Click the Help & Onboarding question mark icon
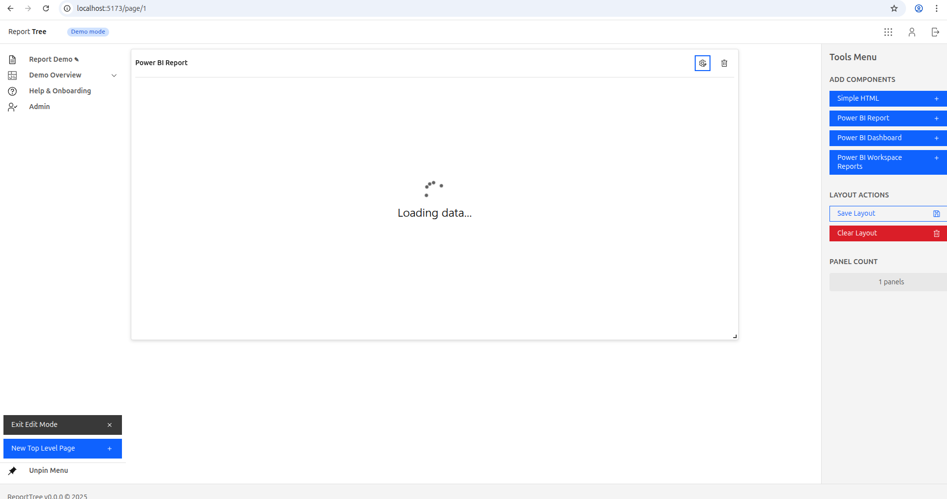 12,91
